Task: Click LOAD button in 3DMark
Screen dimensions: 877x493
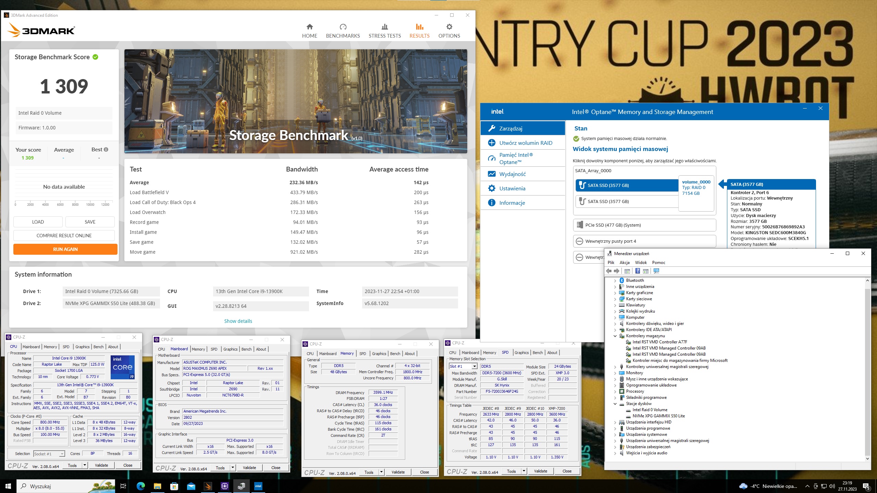Action: point(38,222)
